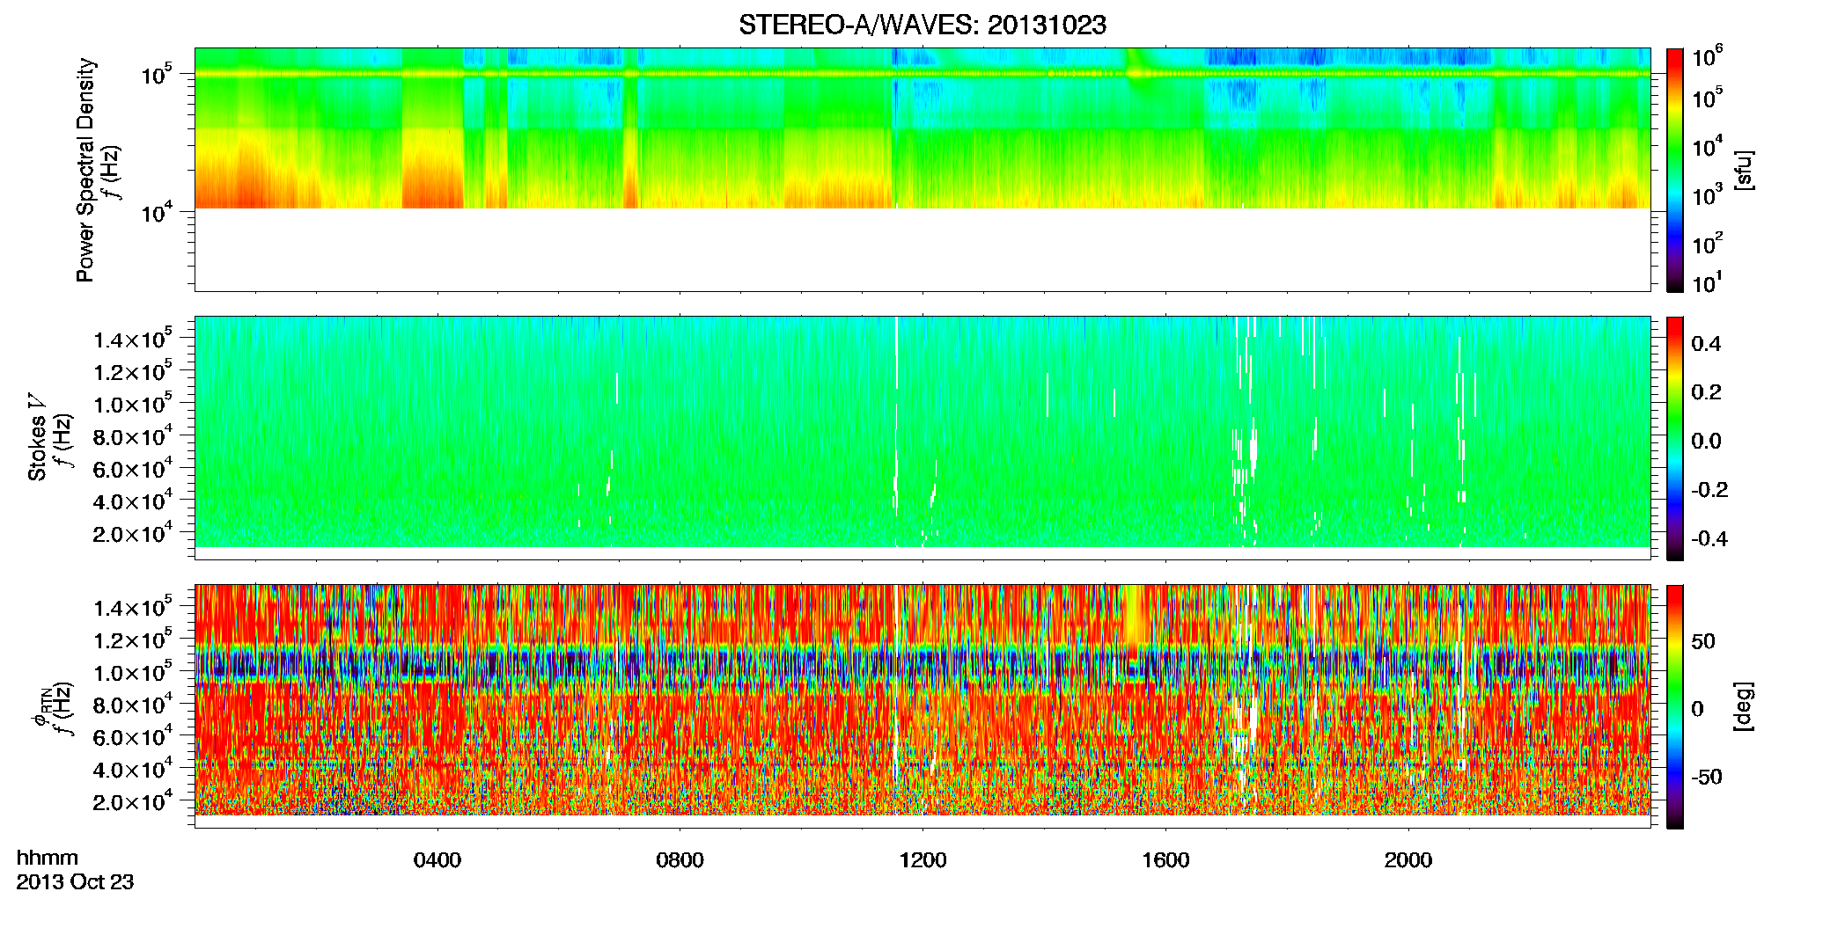Viewport: 1845px width, 950px height.
Task: Click the "1600" time tick label
Action: 1165,860
